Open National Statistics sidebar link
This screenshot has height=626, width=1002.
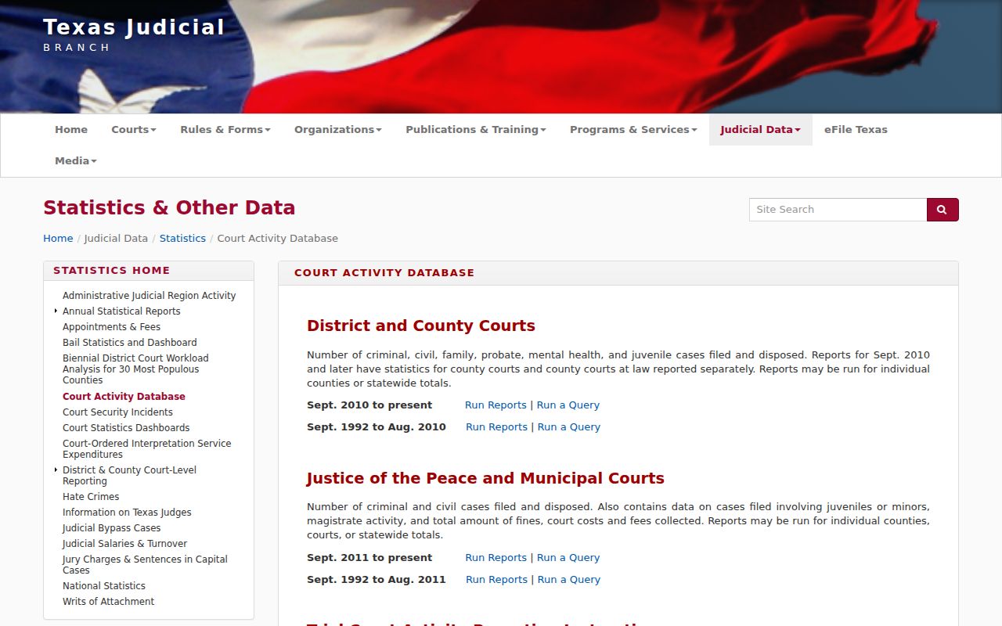[x=104, y=586]
